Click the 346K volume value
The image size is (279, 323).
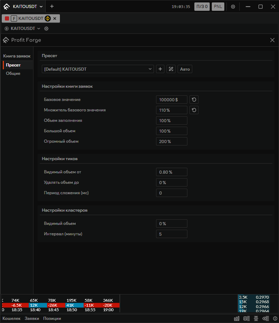click(x=108, y=300)
